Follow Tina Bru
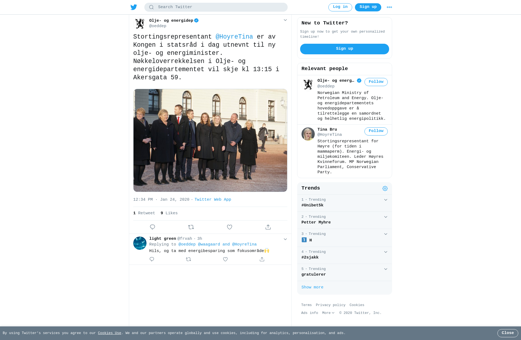The width and height of the screenshot is (521, 340). 376,131
